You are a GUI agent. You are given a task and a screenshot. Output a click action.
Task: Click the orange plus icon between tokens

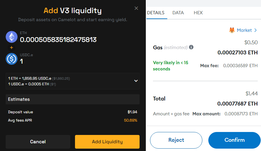[x=12, y=48]
